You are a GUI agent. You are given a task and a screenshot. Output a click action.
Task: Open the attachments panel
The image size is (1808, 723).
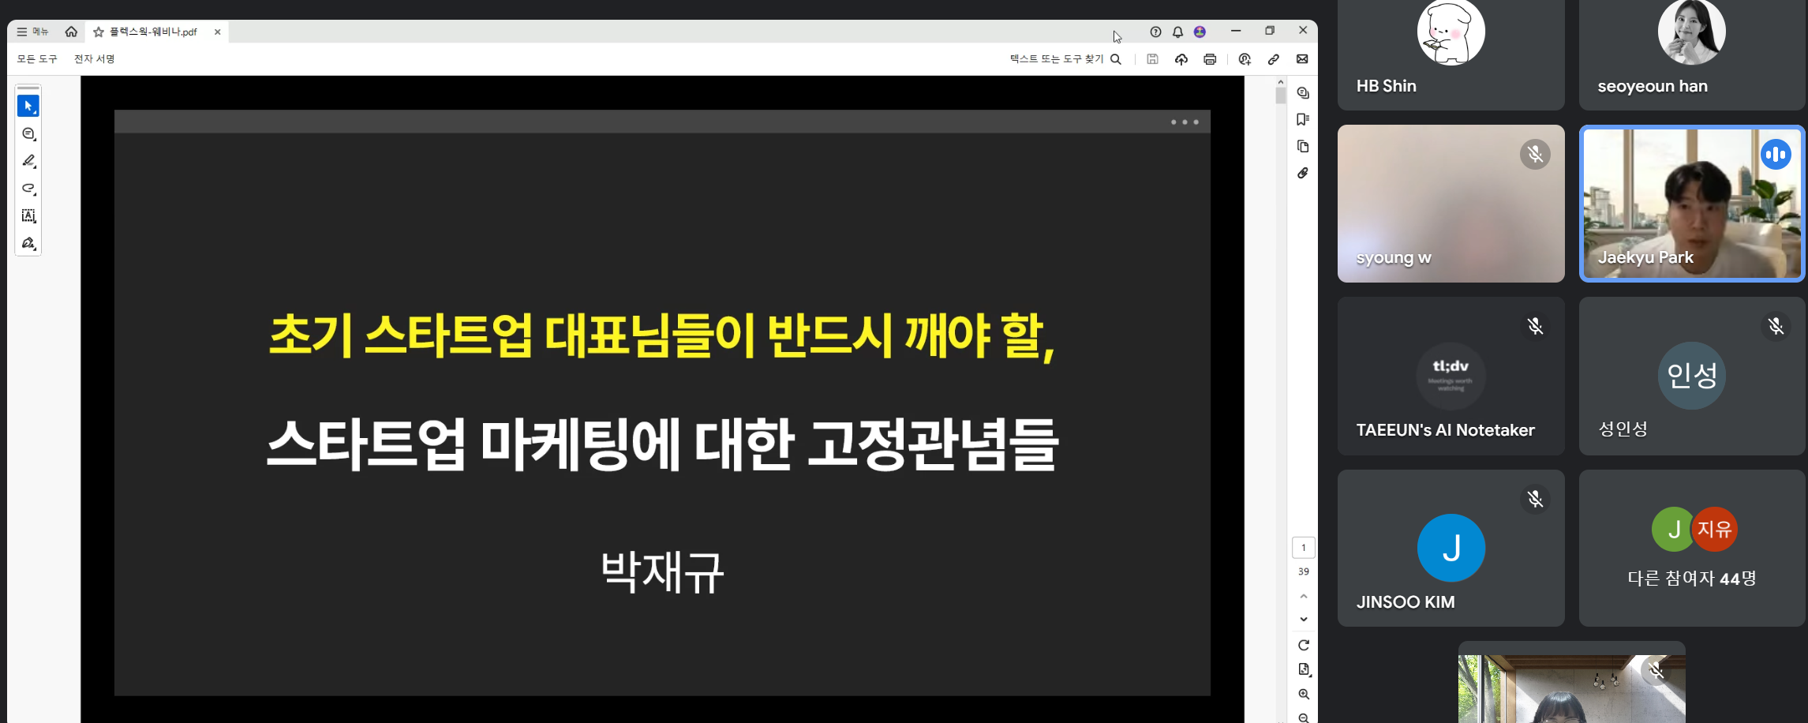[x=1303, y=173]
